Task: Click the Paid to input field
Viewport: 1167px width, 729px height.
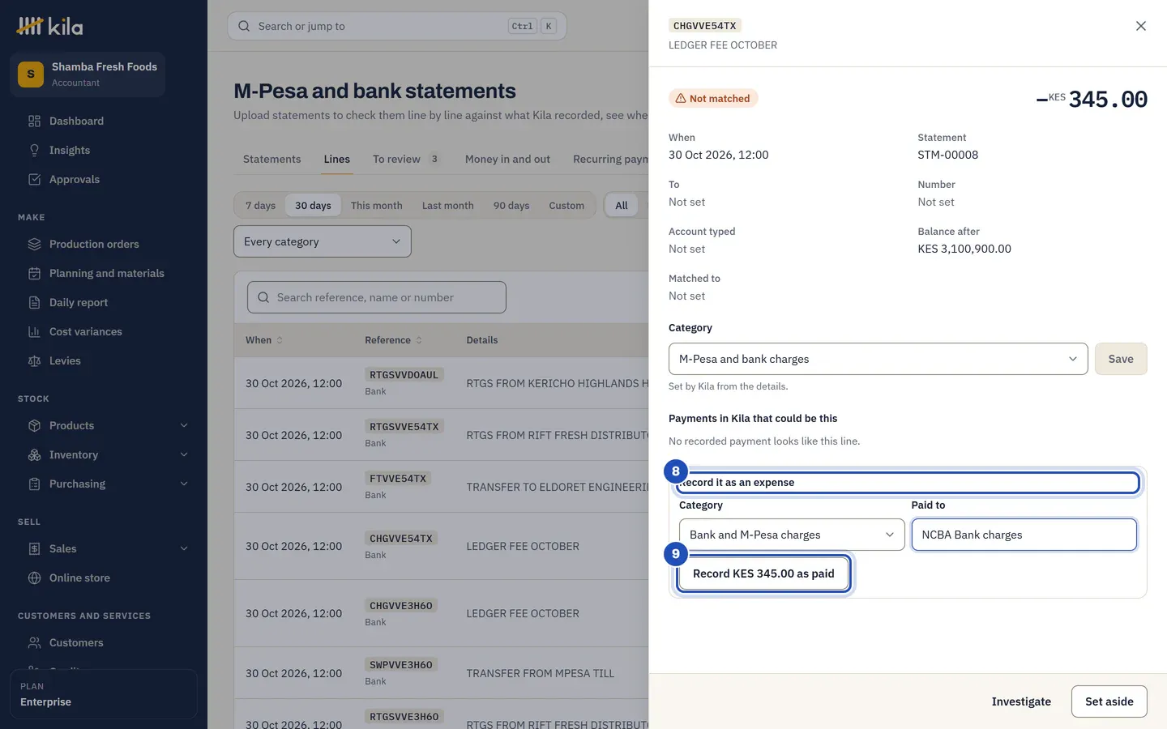Action: [x=1024, y=535]
